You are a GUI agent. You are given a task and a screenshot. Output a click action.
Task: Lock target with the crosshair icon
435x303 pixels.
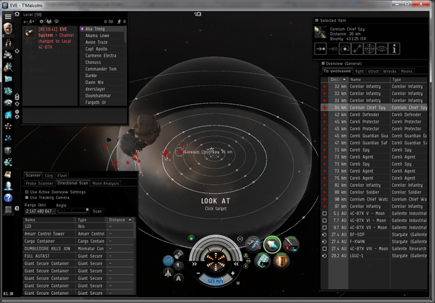369,49
